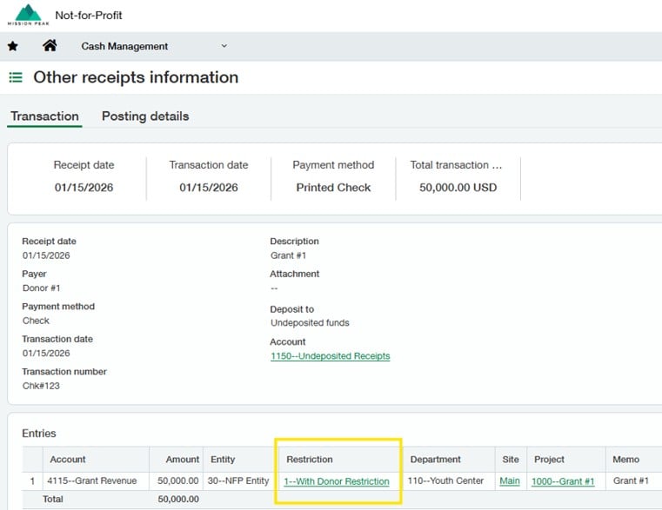Click the Entries section heading
The height and width of the screenshot is (510, 662).
pos(39,434)
